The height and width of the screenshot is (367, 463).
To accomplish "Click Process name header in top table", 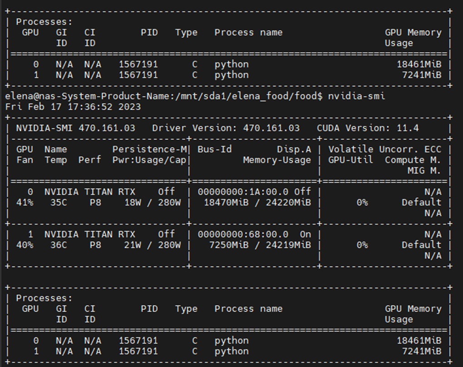I will point(248,33).
